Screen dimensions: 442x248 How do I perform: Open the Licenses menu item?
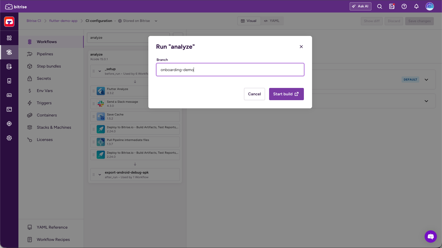pos(51,140)
